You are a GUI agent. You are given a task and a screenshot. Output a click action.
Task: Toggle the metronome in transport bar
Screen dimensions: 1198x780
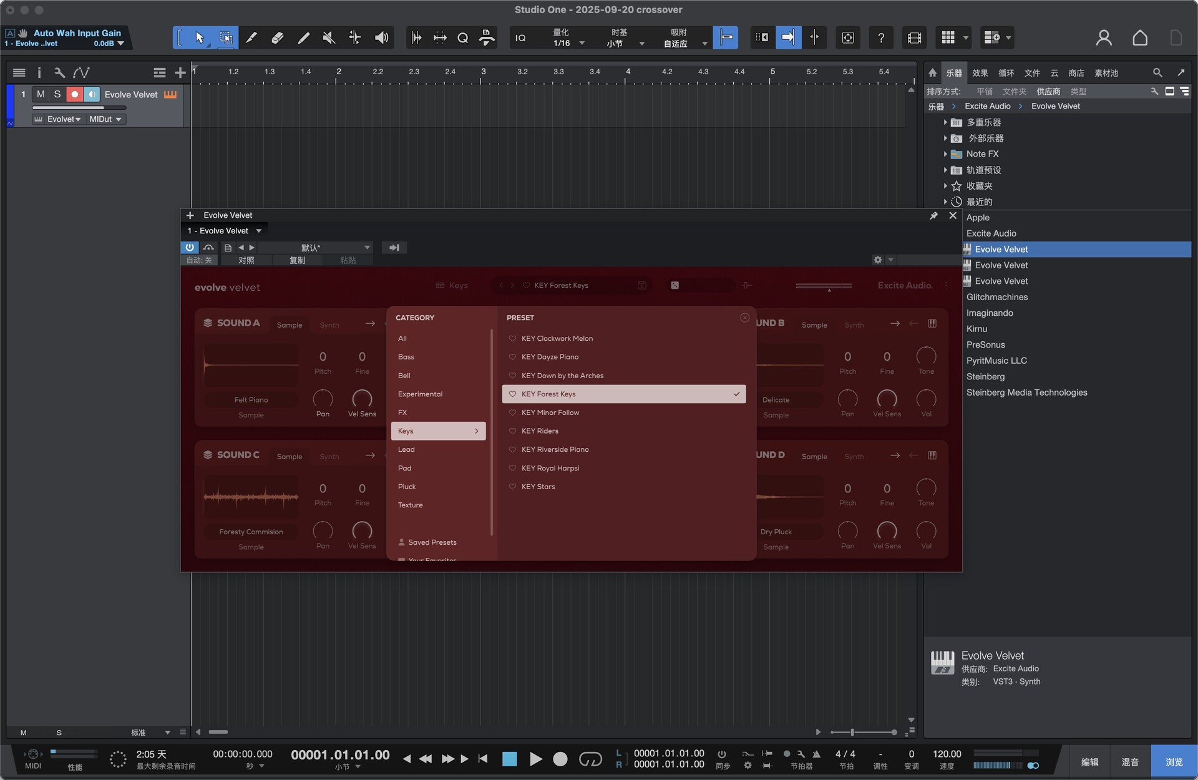(816, 754)
